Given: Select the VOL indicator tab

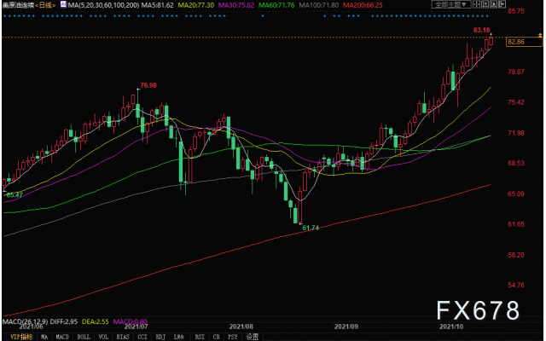Looking at the screenshot, I should coord(103,337).
